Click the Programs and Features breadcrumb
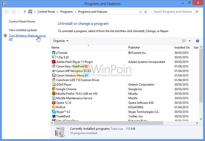This screenshot has height=141, width=205. pyautogui.click(x=93, y=12)
